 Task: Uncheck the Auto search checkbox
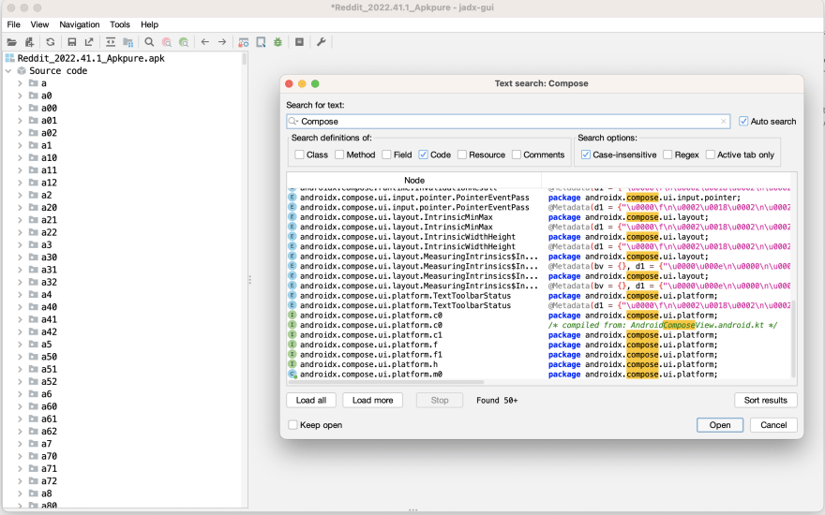(743, 122)
